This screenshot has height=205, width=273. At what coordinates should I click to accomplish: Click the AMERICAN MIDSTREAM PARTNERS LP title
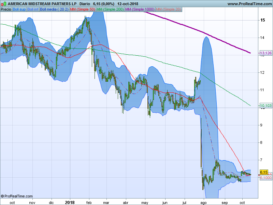42,4
